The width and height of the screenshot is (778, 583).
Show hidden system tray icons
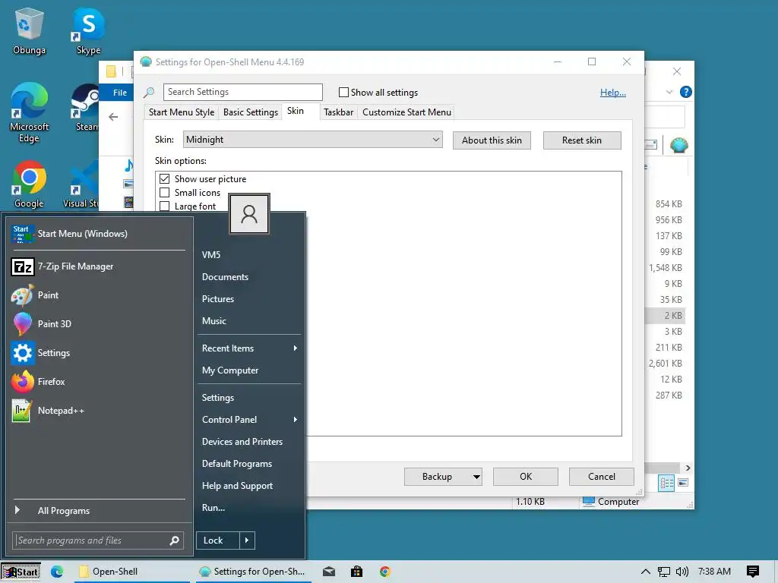pos(645,572)
